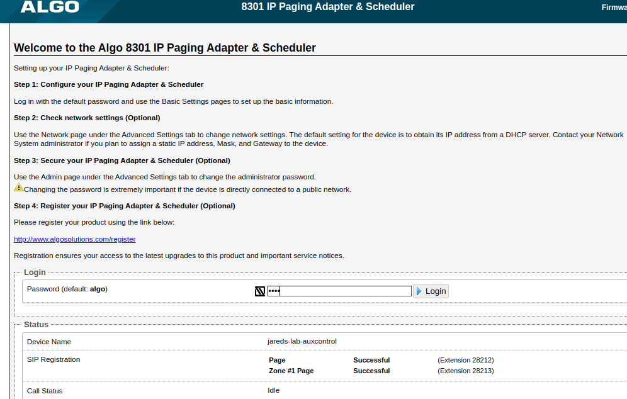Click the 'Step 4: Register' heading text
The image size is (627, 399).
point(124,206)
